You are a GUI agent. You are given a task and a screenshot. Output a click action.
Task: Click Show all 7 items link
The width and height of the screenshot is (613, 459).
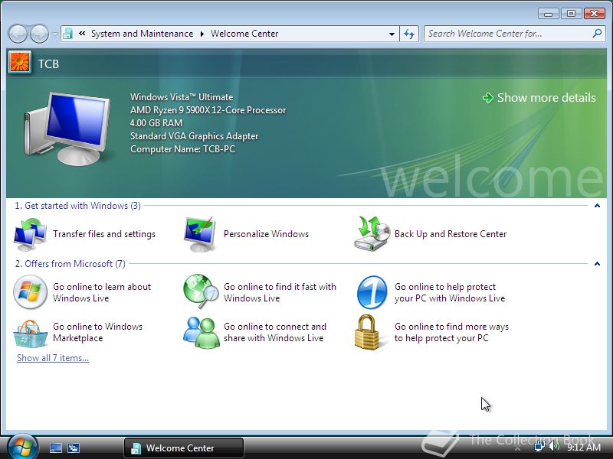coord(53,358)
